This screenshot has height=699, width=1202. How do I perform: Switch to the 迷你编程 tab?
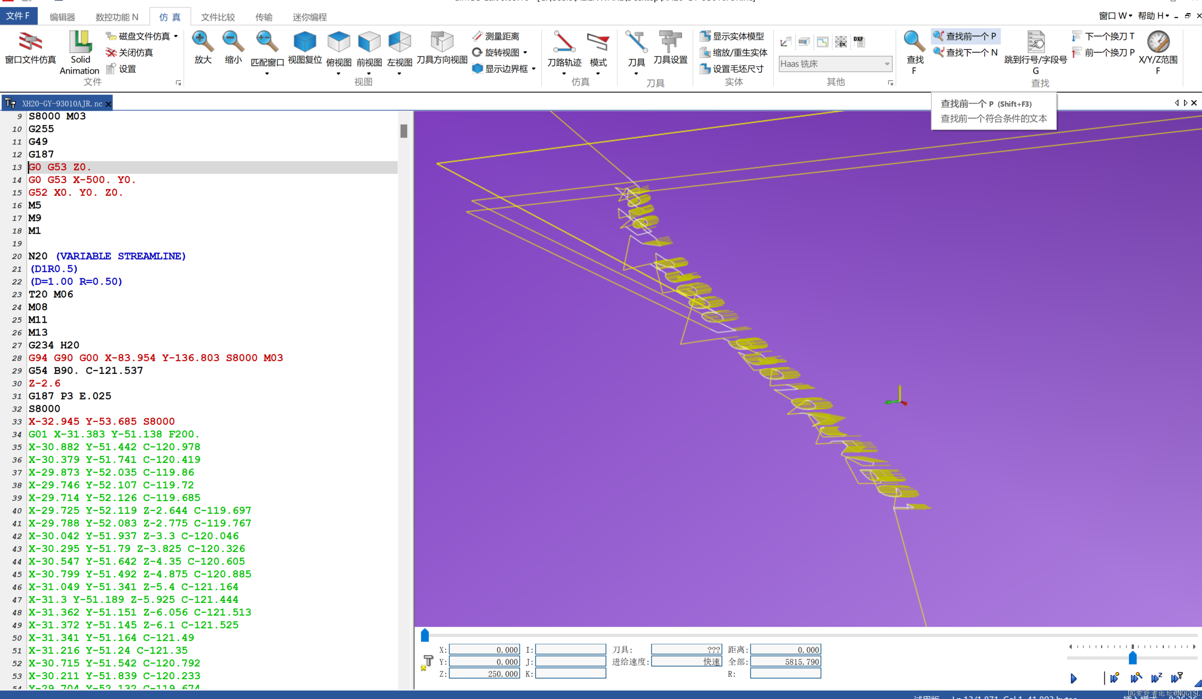[310, 17]
